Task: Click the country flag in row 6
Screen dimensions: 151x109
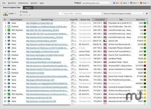Action: (105, 41)
